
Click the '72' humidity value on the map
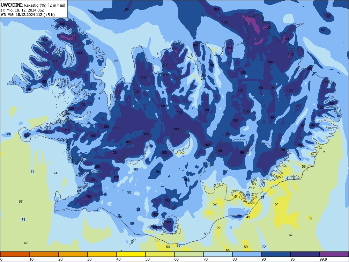[x=264, y=247]
